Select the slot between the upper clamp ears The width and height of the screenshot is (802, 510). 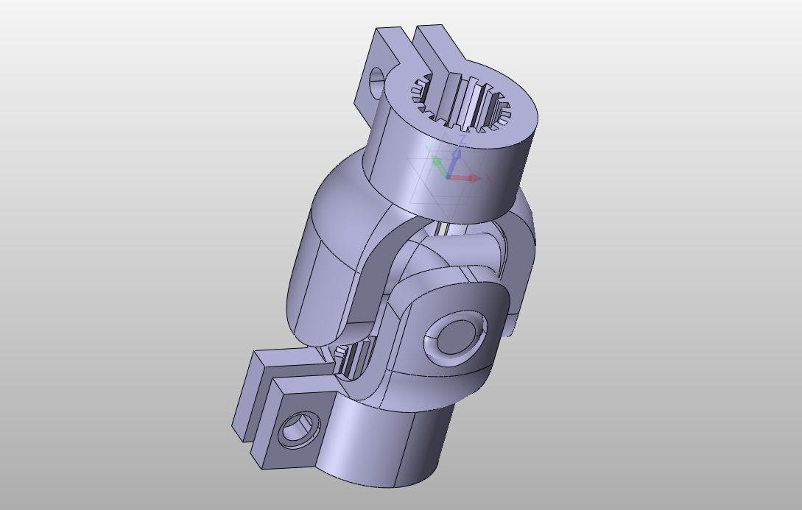coord(411,44)
